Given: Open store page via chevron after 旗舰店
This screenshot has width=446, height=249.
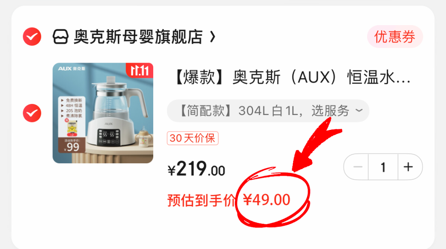Looking at the screenshot, I should (x=213, y=37).
